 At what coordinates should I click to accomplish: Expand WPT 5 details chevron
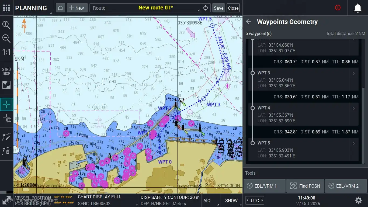click(x=354, y=143)
